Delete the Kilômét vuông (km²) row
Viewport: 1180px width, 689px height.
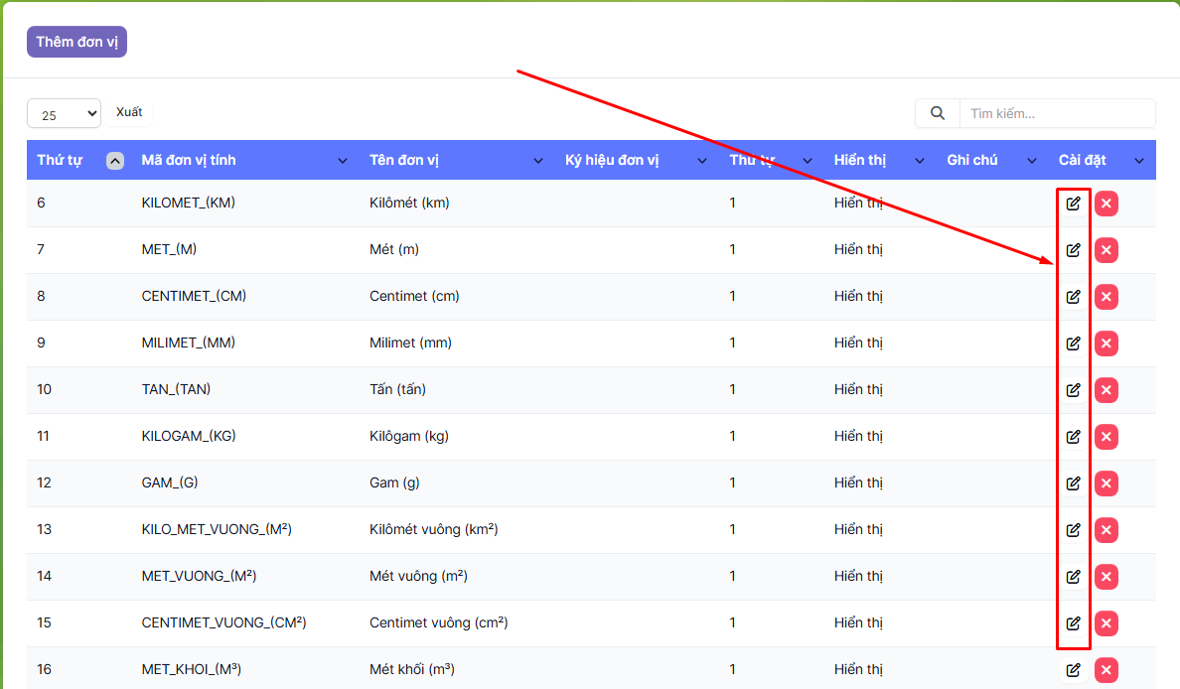1106,530
